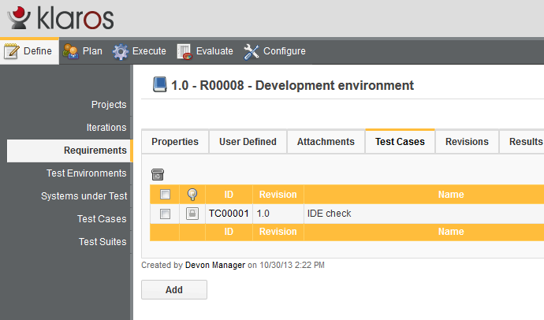544x320 pixels.
Task: Switch to the User Defined tab
Action: point(248,141)
